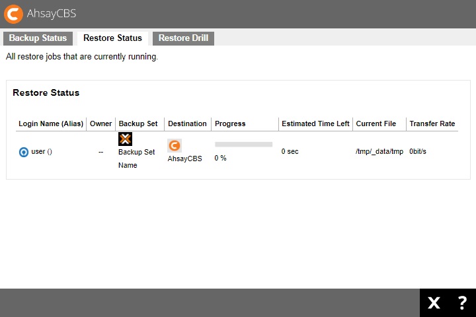Viewport: 476px width, 317px height.
Task: Click the Destination column header
Action: point(187,123)
